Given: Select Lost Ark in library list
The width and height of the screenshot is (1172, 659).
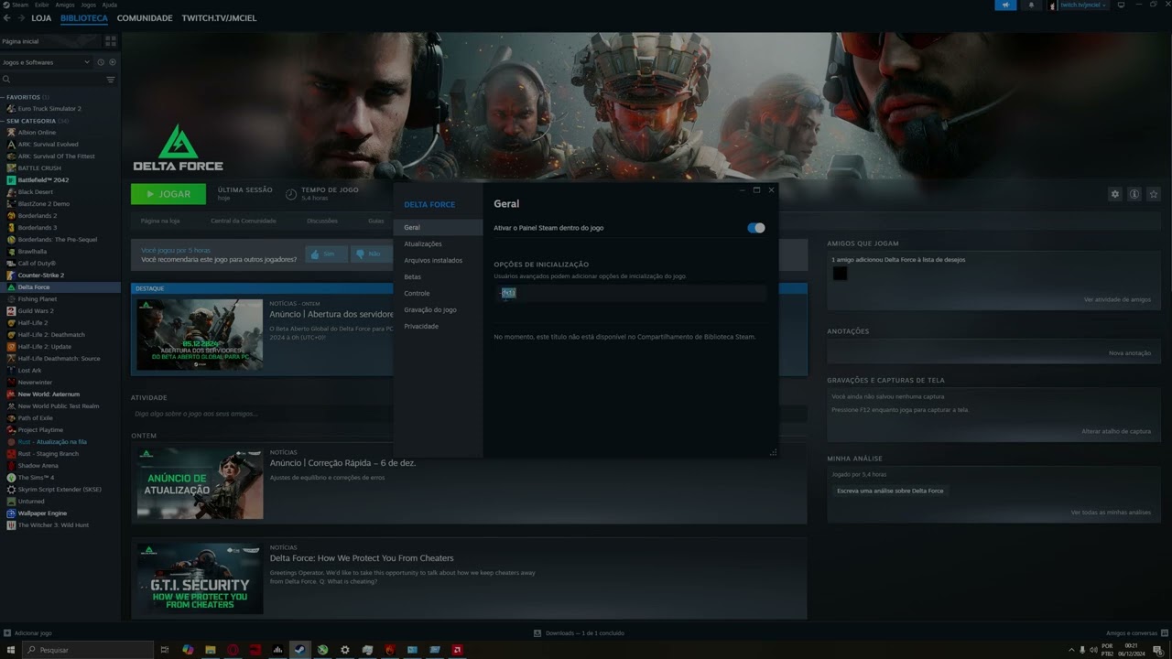Looking at the screenshot, I should 29,371.
